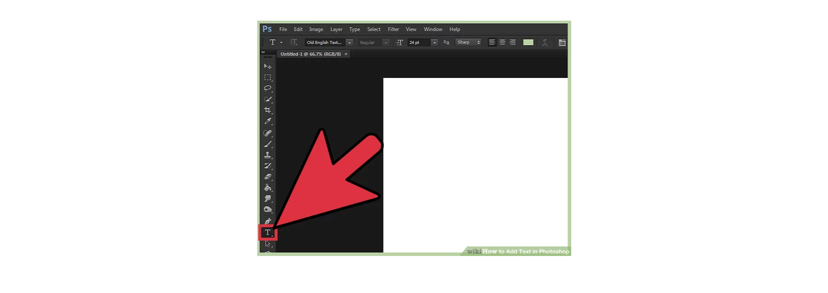Screen dimensions: 828x293
Task: Open the Help menu
Action: [455, 29]
